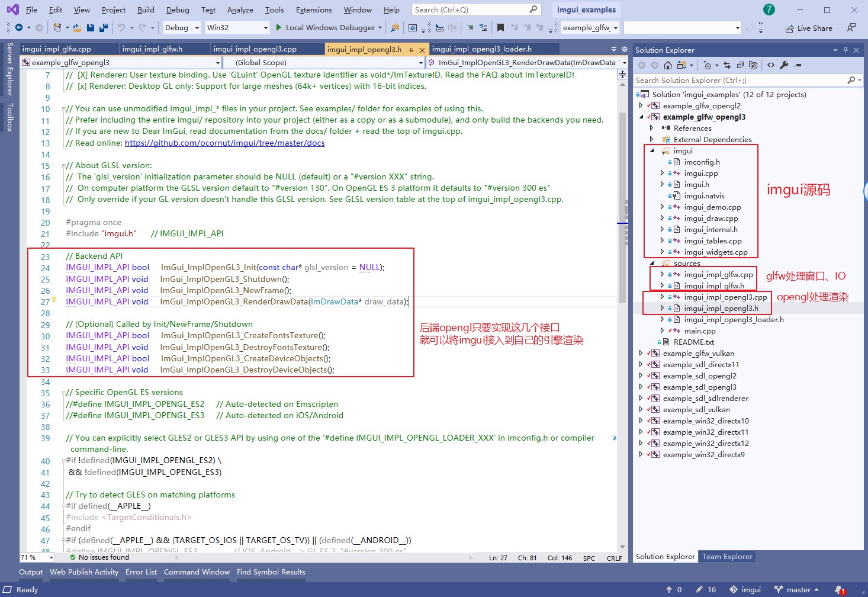Screen dimensions: 868x597
Task: Open the (Global Scope) dropdown
Action: [324, 62]
